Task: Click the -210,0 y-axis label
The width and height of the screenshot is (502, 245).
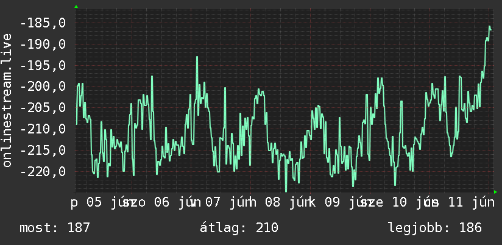Action: click(43, 129)
